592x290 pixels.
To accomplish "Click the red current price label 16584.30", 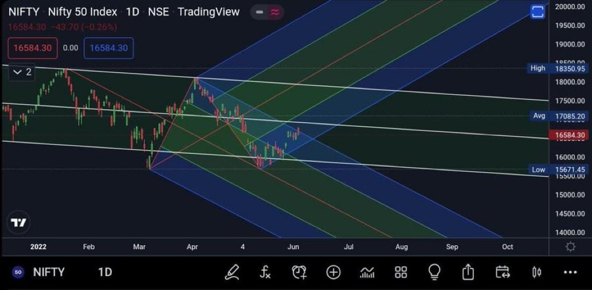I will (570, 135).
